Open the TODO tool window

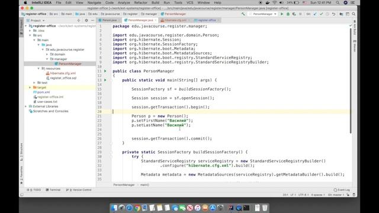34,190
